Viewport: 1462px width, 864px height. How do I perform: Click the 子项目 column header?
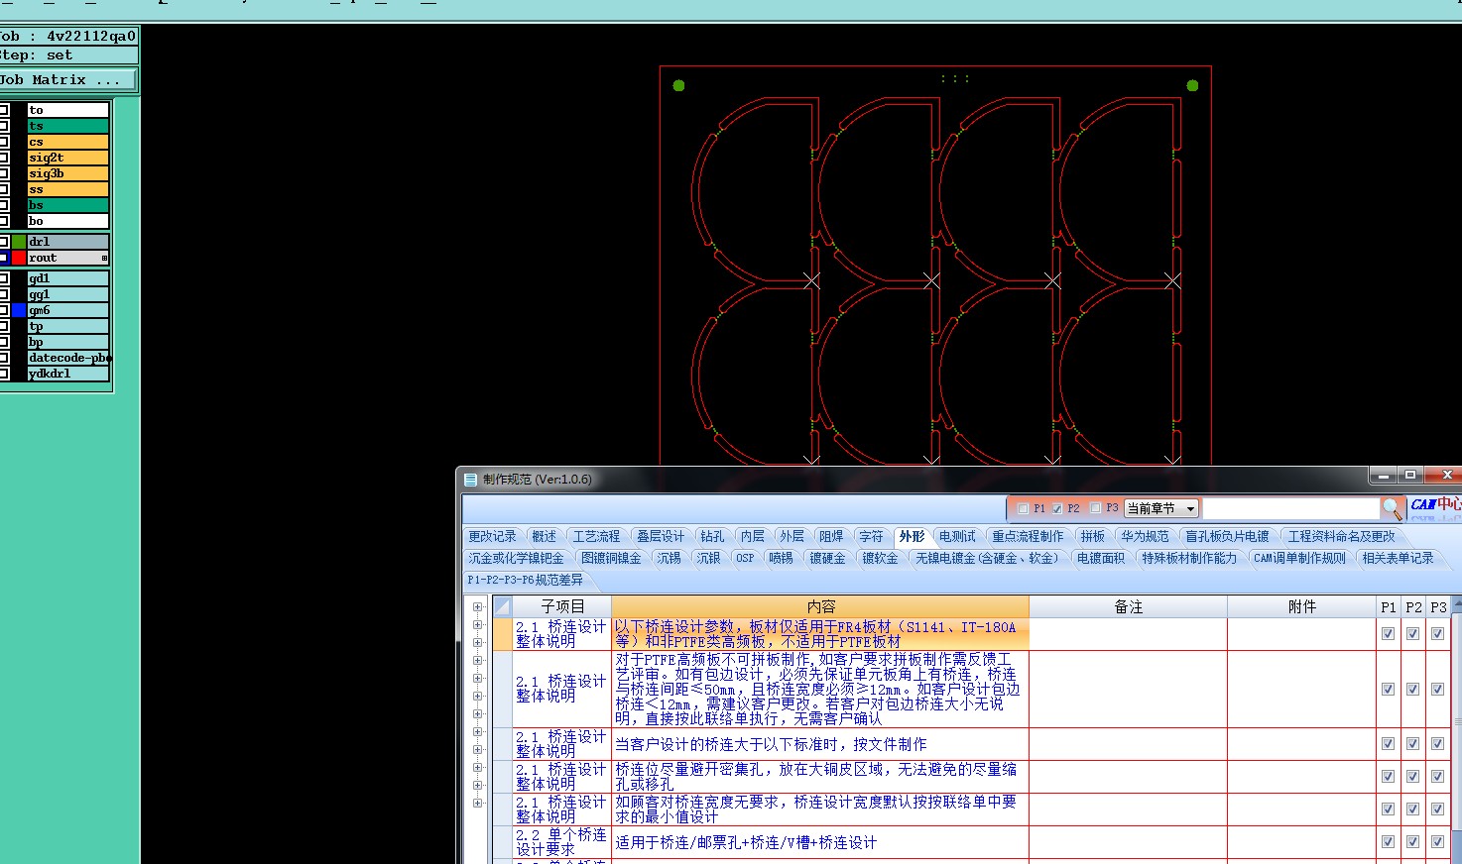pyautogui.click(x=562, y=606)
